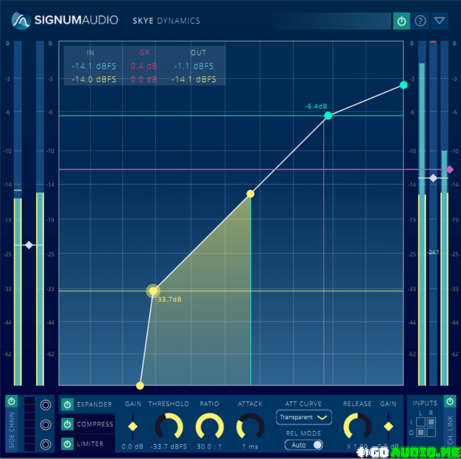Click the -24.1 value on the output meter
This screenshot has height=459, width=461.
pos(433,252)
